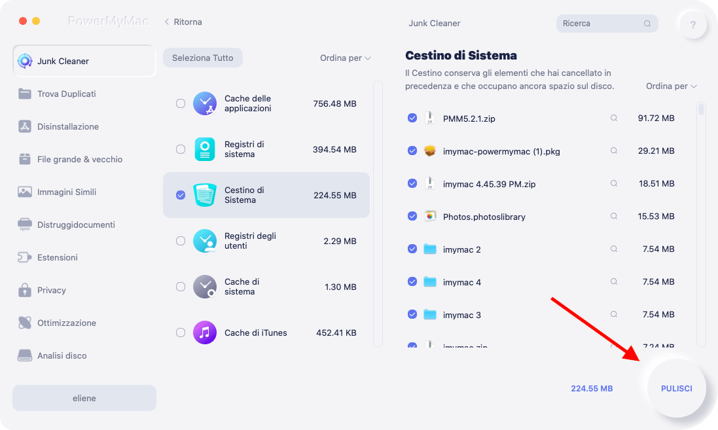The image size is (718, 430).
Task: Preview PMM5.2.1.zip with its magnifier icon
Action: (613, 118)
